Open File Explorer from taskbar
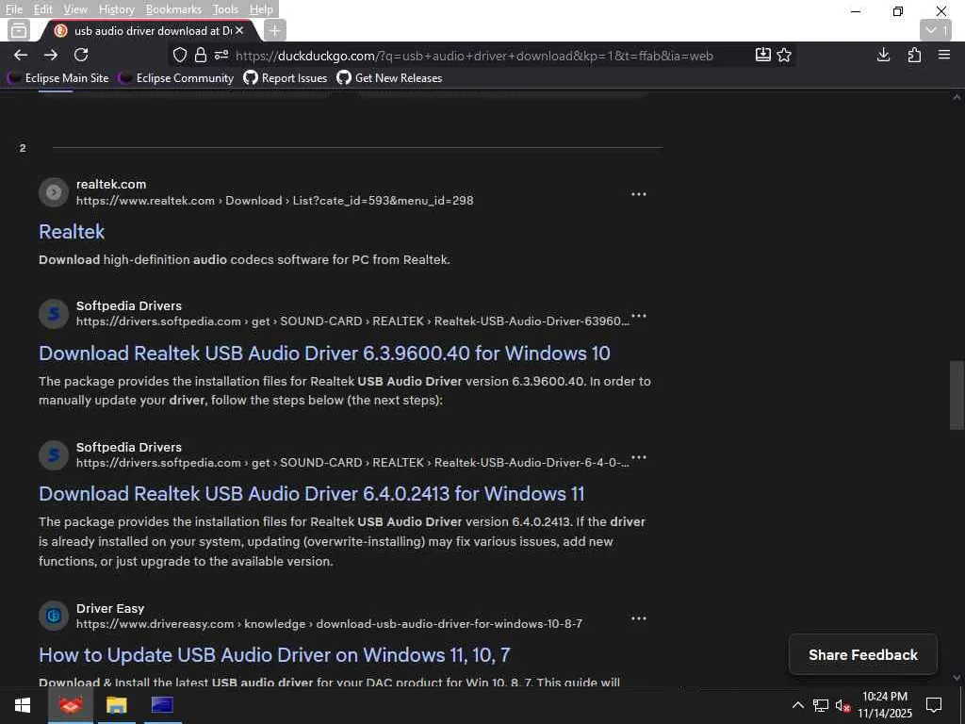 116,705
